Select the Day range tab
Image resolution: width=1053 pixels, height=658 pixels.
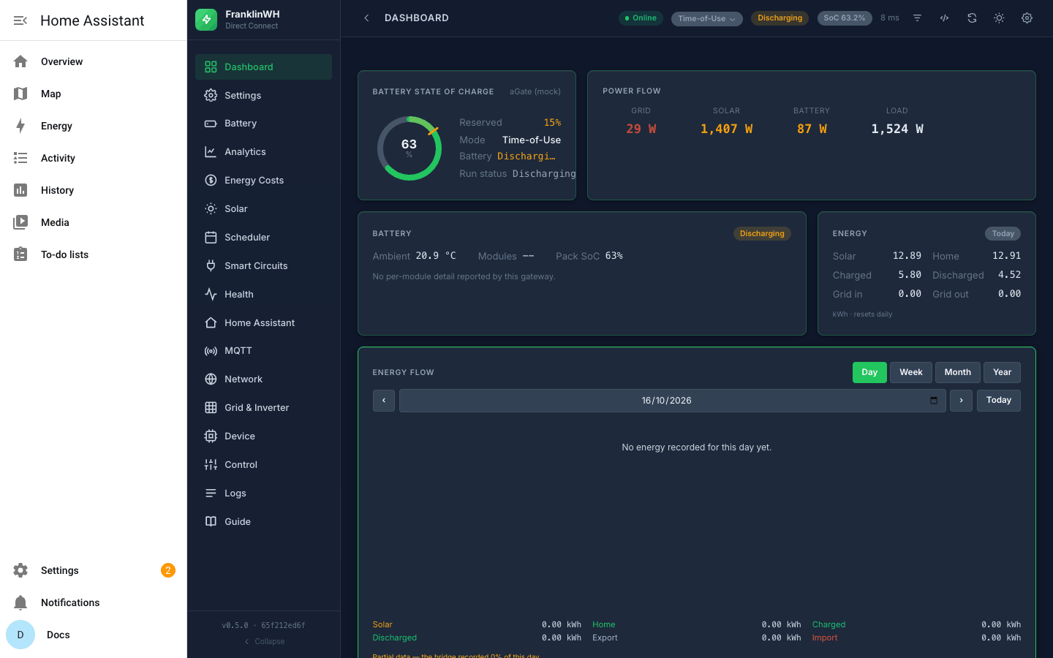(x=869, y=373)
